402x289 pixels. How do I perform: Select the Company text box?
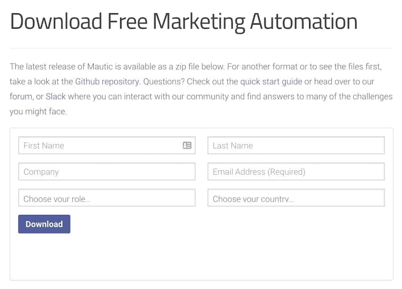coord(107,171)
